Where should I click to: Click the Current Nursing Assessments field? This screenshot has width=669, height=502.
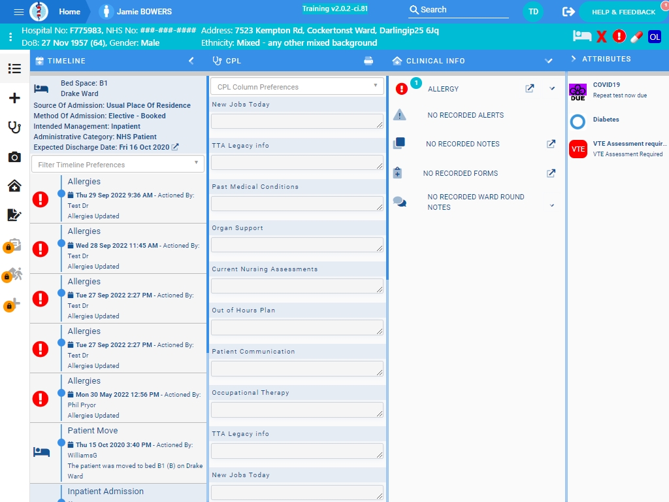297,286
